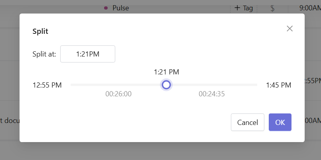Click the Split at time input field
This screenshot has height=160, width=321.
click(88, 54)
